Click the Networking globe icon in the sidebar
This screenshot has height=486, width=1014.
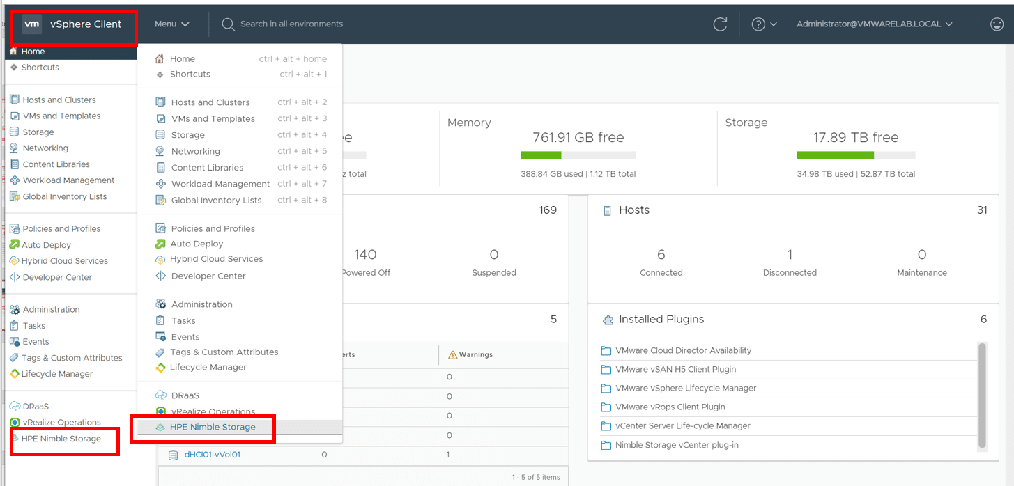(x=15, y=148)
